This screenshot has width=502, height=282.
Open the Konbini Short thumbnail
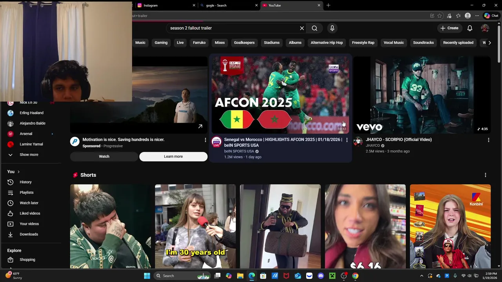tap(450, 226)
